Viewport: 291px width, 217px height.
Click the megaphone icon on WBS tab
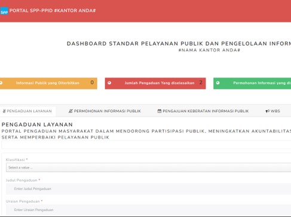(x=267, y=111)
